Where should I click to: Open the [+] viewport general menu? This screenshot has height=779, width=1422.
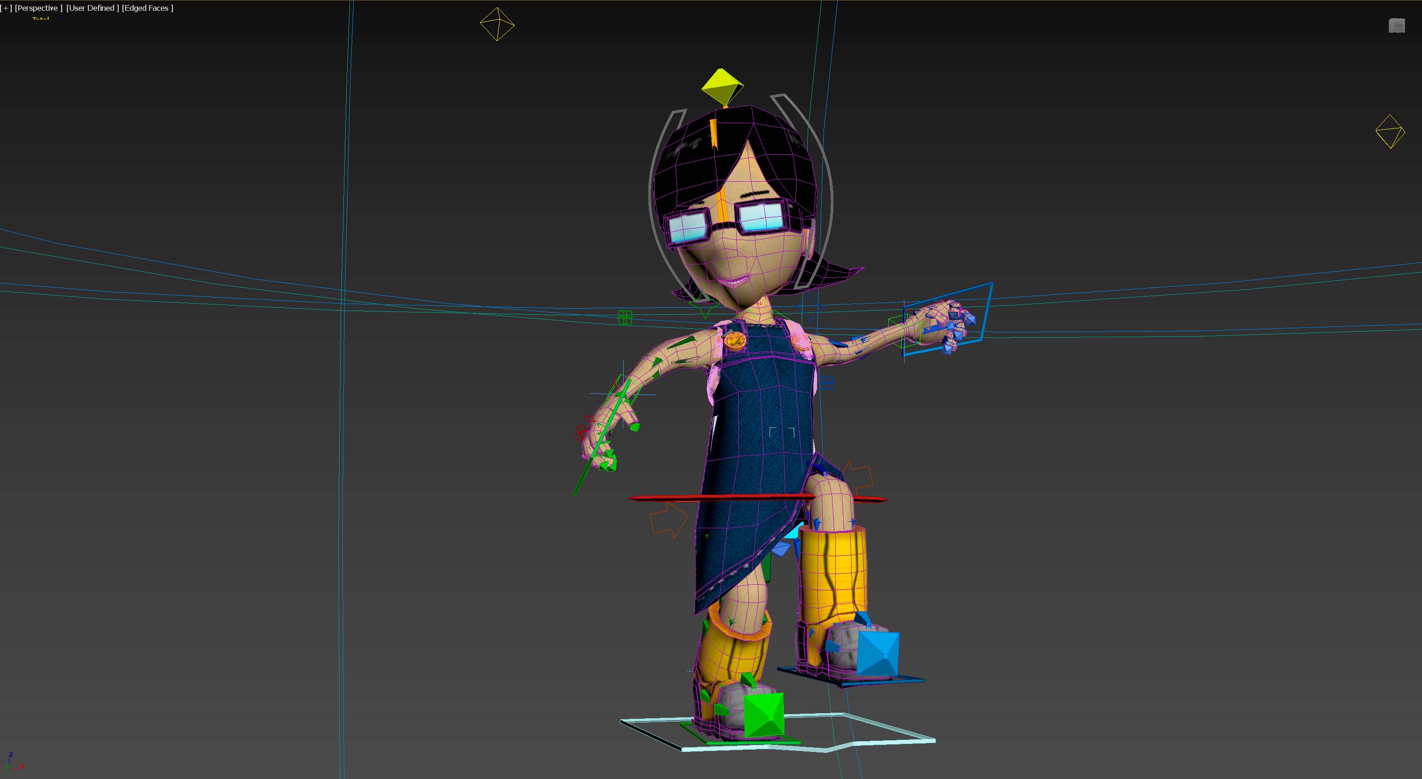click(6, 8)
